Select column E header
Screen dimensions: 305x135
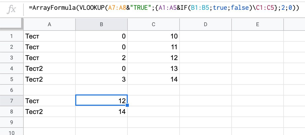pyautogui.click(x=257, y=24)
